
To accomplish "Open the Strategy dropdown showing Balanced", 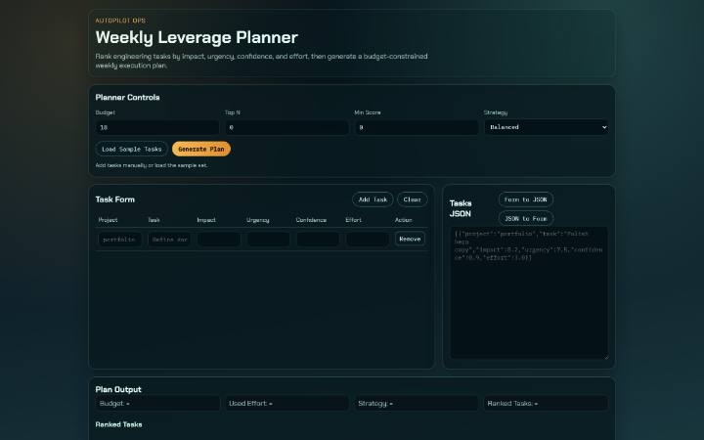I will click(x=546, y=127).
